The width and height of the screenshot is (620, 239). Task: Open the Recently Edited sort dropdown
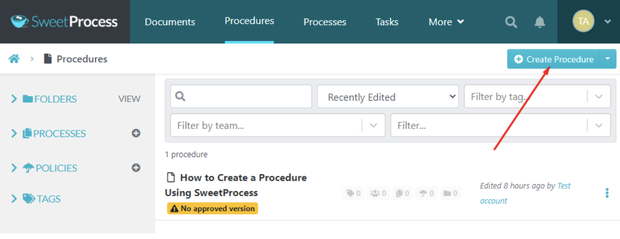[x=388, y=97]
